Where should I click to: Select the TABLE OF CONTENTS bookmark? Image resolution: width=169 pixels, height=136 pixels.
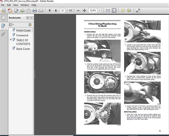click(x=23, y=42)
